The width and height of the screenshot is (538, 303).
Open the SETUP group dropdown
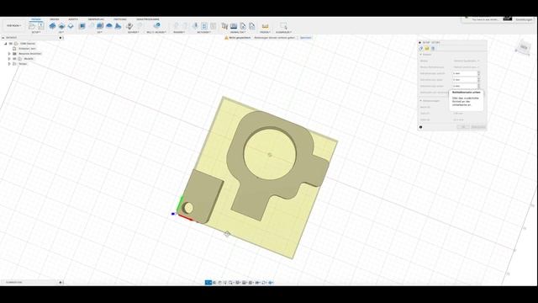coord(36,32)
